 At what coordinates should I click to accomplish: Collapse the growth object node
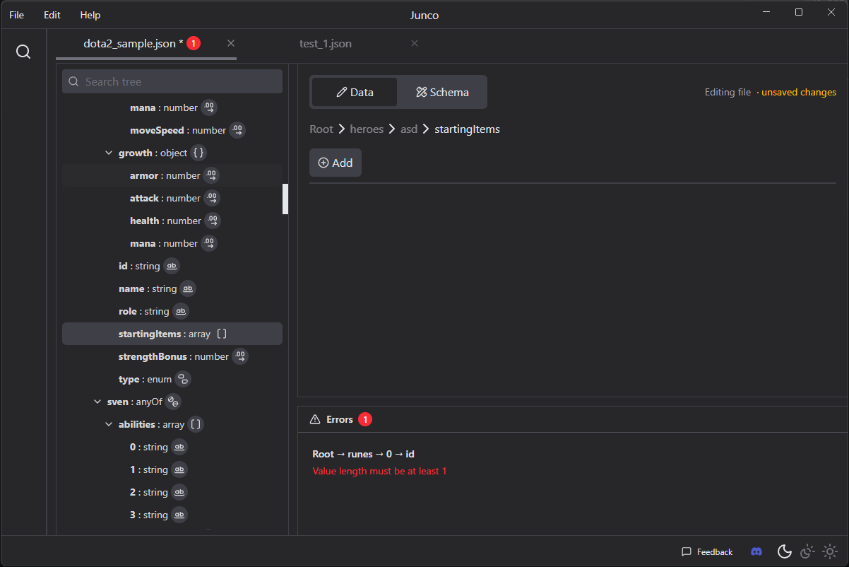[109, 153]
